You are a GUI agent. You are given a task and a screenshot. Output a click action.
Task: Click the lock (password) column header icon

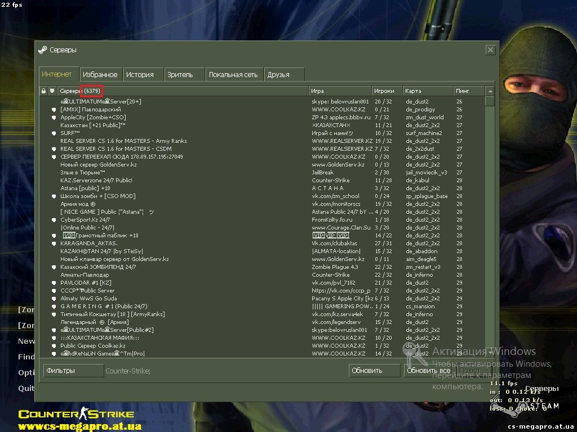(x=44, y=91)
